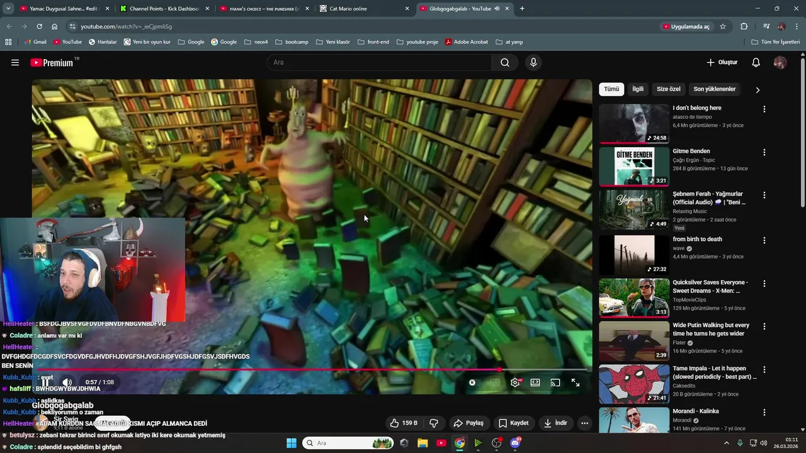Image resolution: width=806 pixels, height=453 pixels.
Task: Open File Explorer from the taskbar
Action: click(x=423, y=443)
